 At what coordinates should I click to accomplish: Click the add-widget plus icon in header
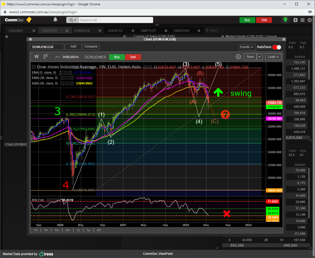click(295, 20)
